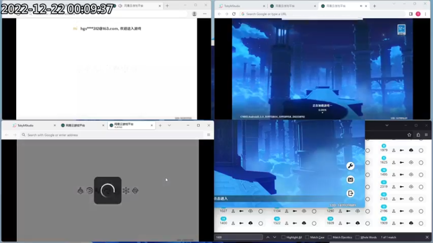Select the radio circle for row 1134
This screenshot has width=433, height=243.
tap(314, 211)
